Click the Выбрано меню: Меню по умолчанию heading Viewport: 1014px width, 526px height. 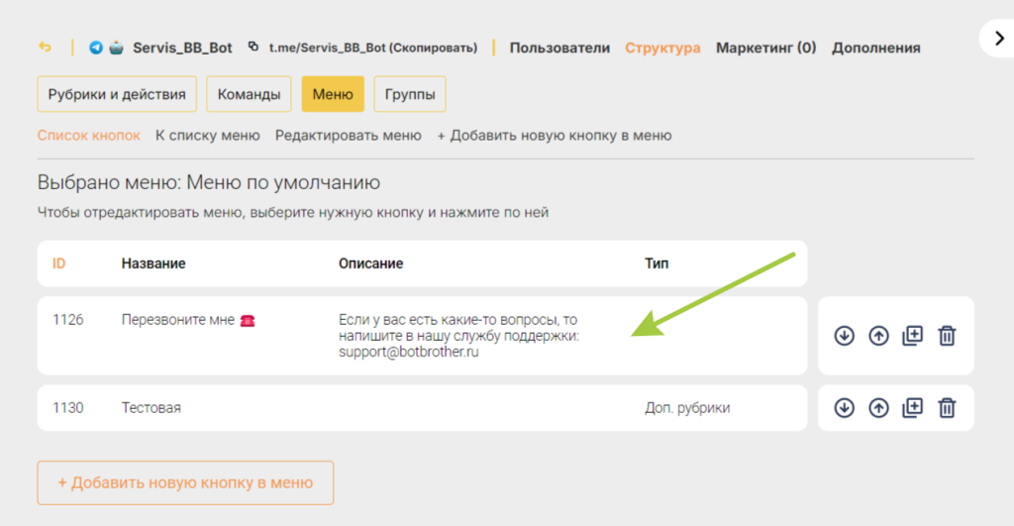[208, 182]
